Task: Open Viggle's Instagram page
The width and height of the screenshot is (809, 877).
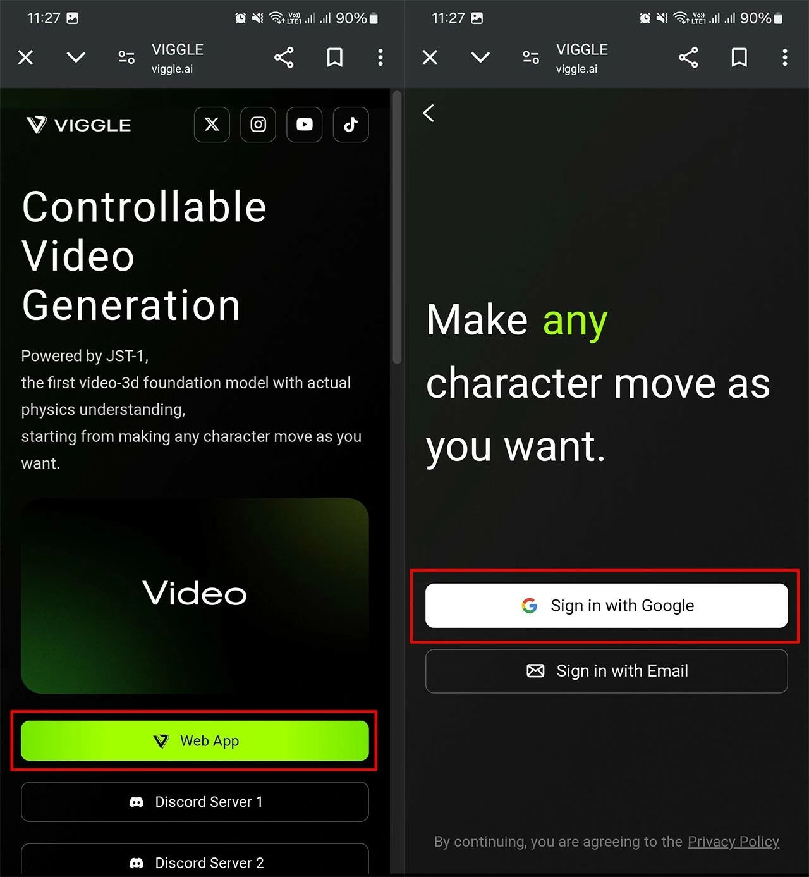Action: (258, 125)
